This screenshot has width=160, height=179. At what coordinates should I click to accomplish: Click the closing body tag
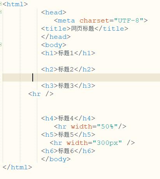56,159
